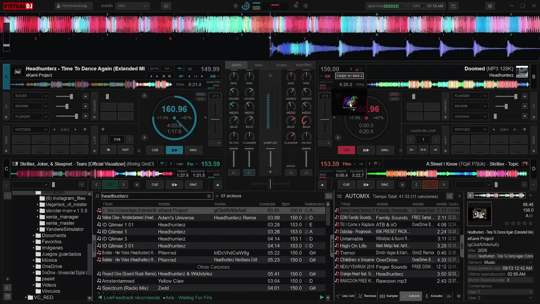The height and width of the screenshot is (304, 540).
Task: Open the REVERB effect dropdown on deck A
Action: (31, 106)
